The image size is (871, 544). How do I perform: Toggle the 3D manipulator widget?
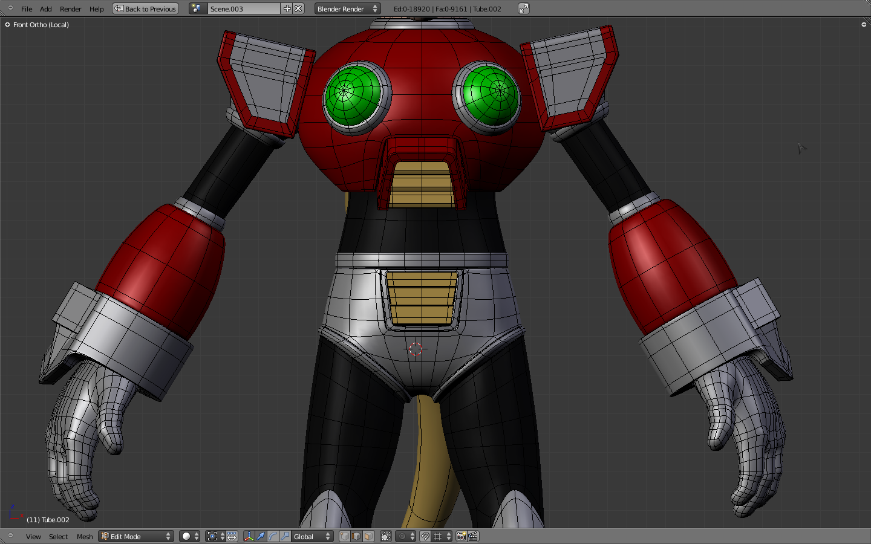click(249, 537)
